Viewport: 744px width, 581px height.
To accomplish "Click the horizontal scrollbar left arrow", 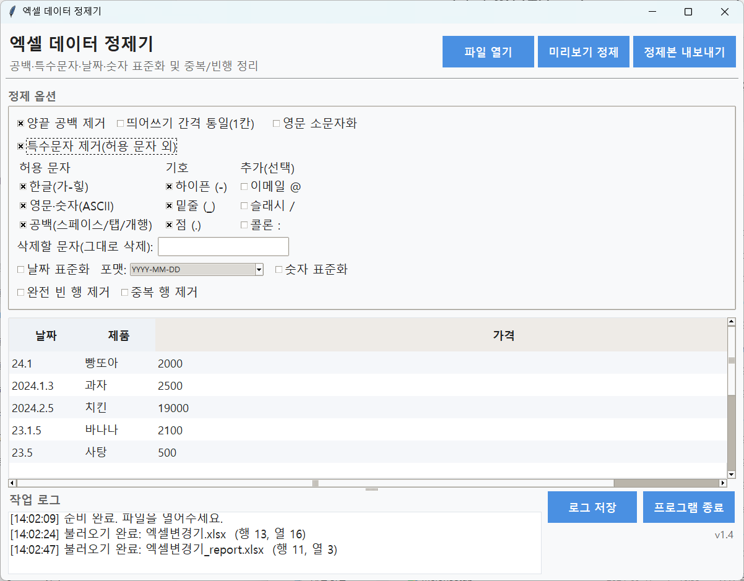I will 12,483.
